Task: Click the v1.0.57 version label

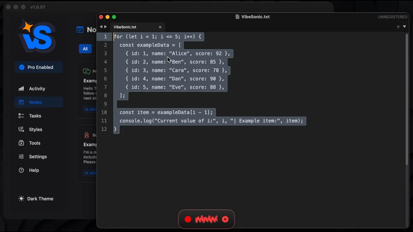Action: point(38,7)
